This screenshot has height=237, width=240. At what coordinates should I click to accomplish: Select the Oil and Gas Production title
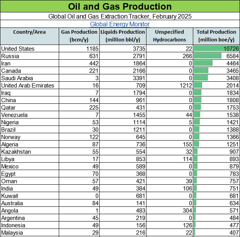point(120,7)
